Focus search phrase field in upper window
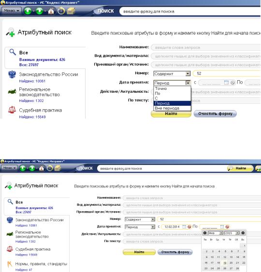261x272 pixels. coord(190,12)
